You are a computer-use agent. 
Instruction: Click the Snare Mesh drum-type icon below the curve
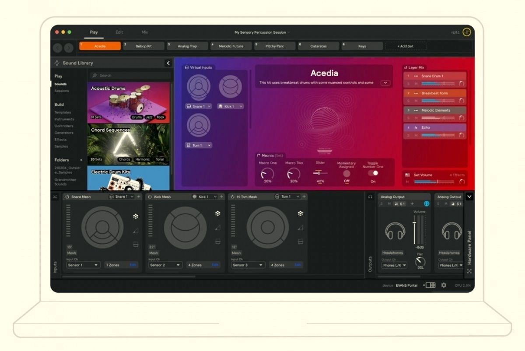tap(136, 244)
